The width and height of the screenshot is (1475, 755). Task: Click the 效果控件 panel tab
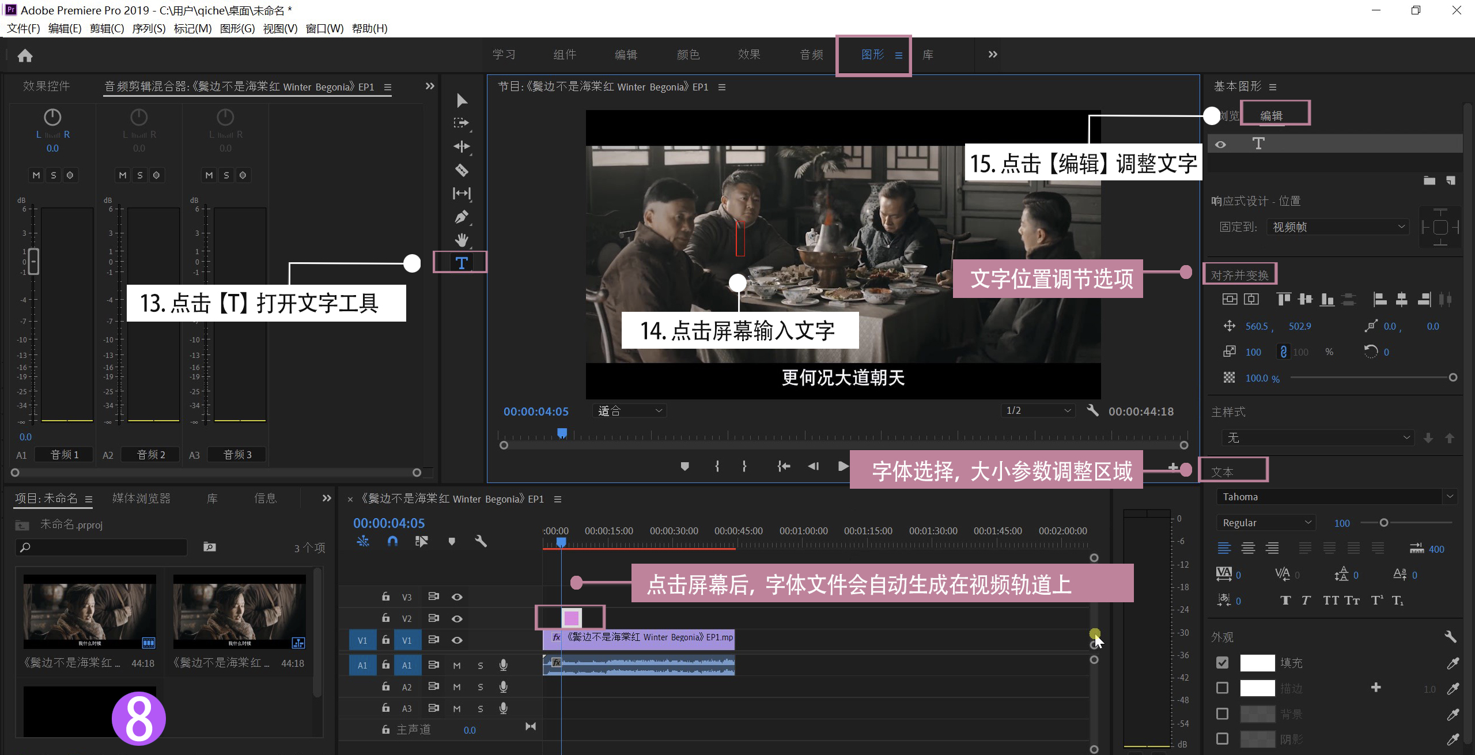[x=47, y=86]
